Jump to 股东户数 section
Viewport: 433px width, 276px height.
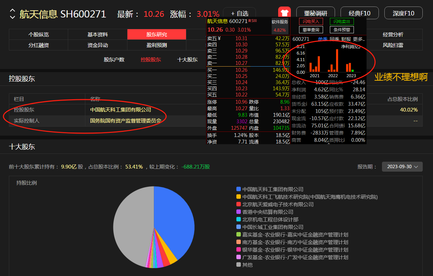point(114,60)
